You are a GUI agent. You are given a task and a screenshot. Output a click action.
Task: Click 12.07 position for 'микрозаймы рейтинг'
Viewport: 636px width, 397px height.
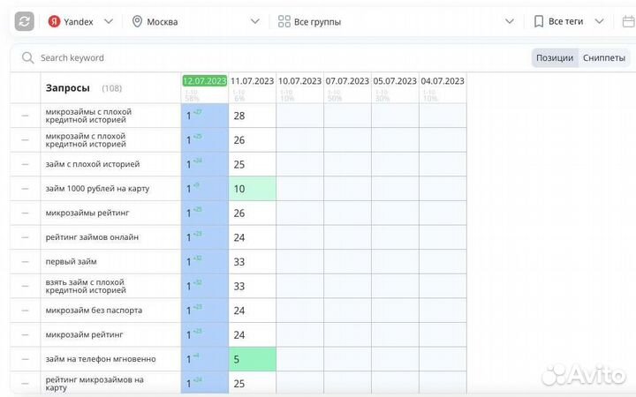pyautogui.click(x=205, y=213)
